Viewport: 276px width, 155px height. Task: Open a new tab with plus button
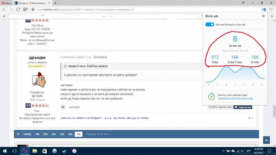point(55,3)
